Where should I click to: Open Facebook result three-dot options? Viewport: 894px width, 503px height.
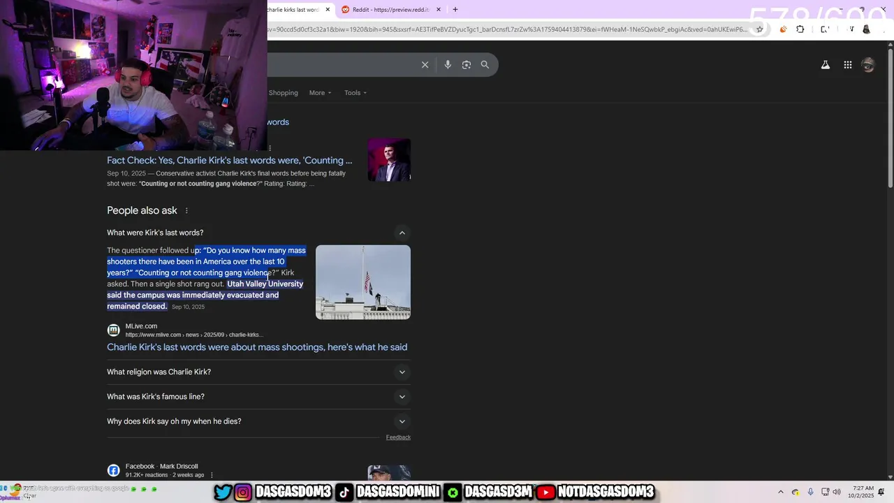coord(212,475)
